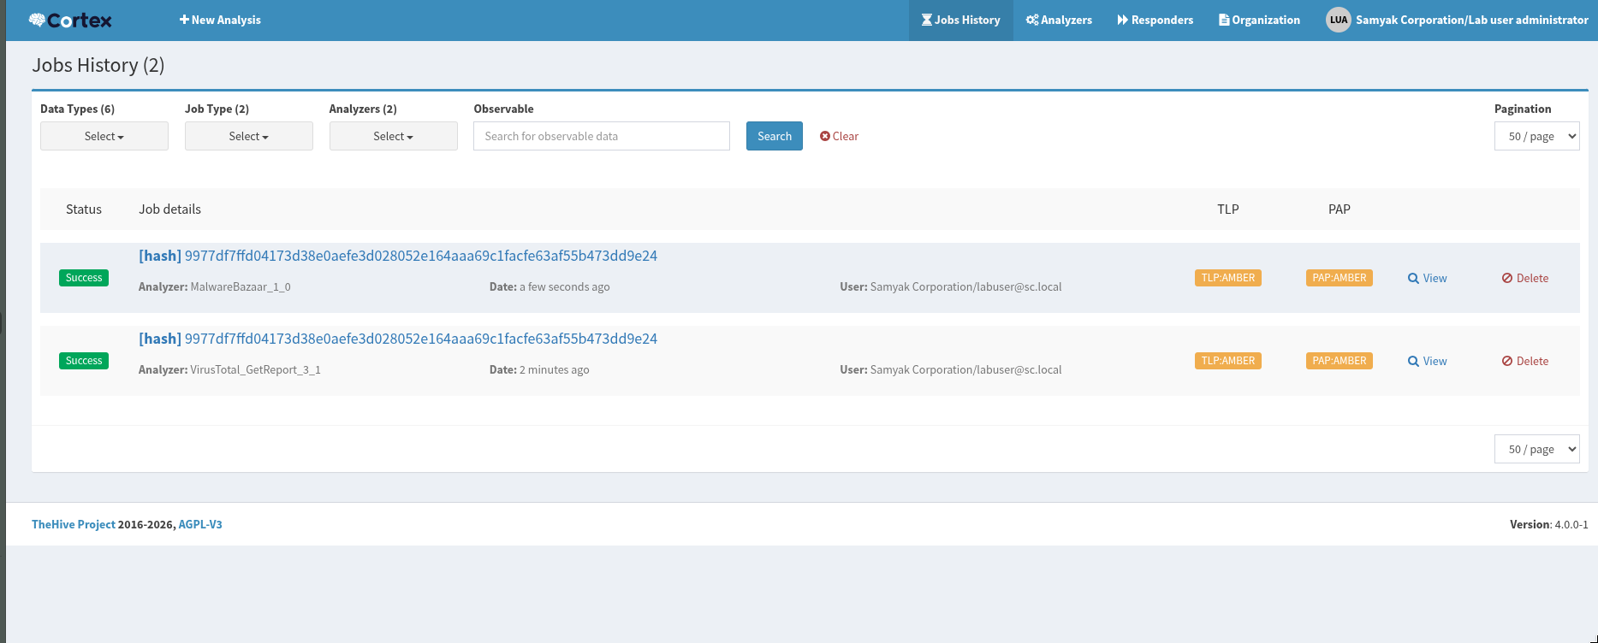Delete the MalwareBazaar_1_0 job
The width and height of the screenshot is (1598, 643).
pos(1525,278)
